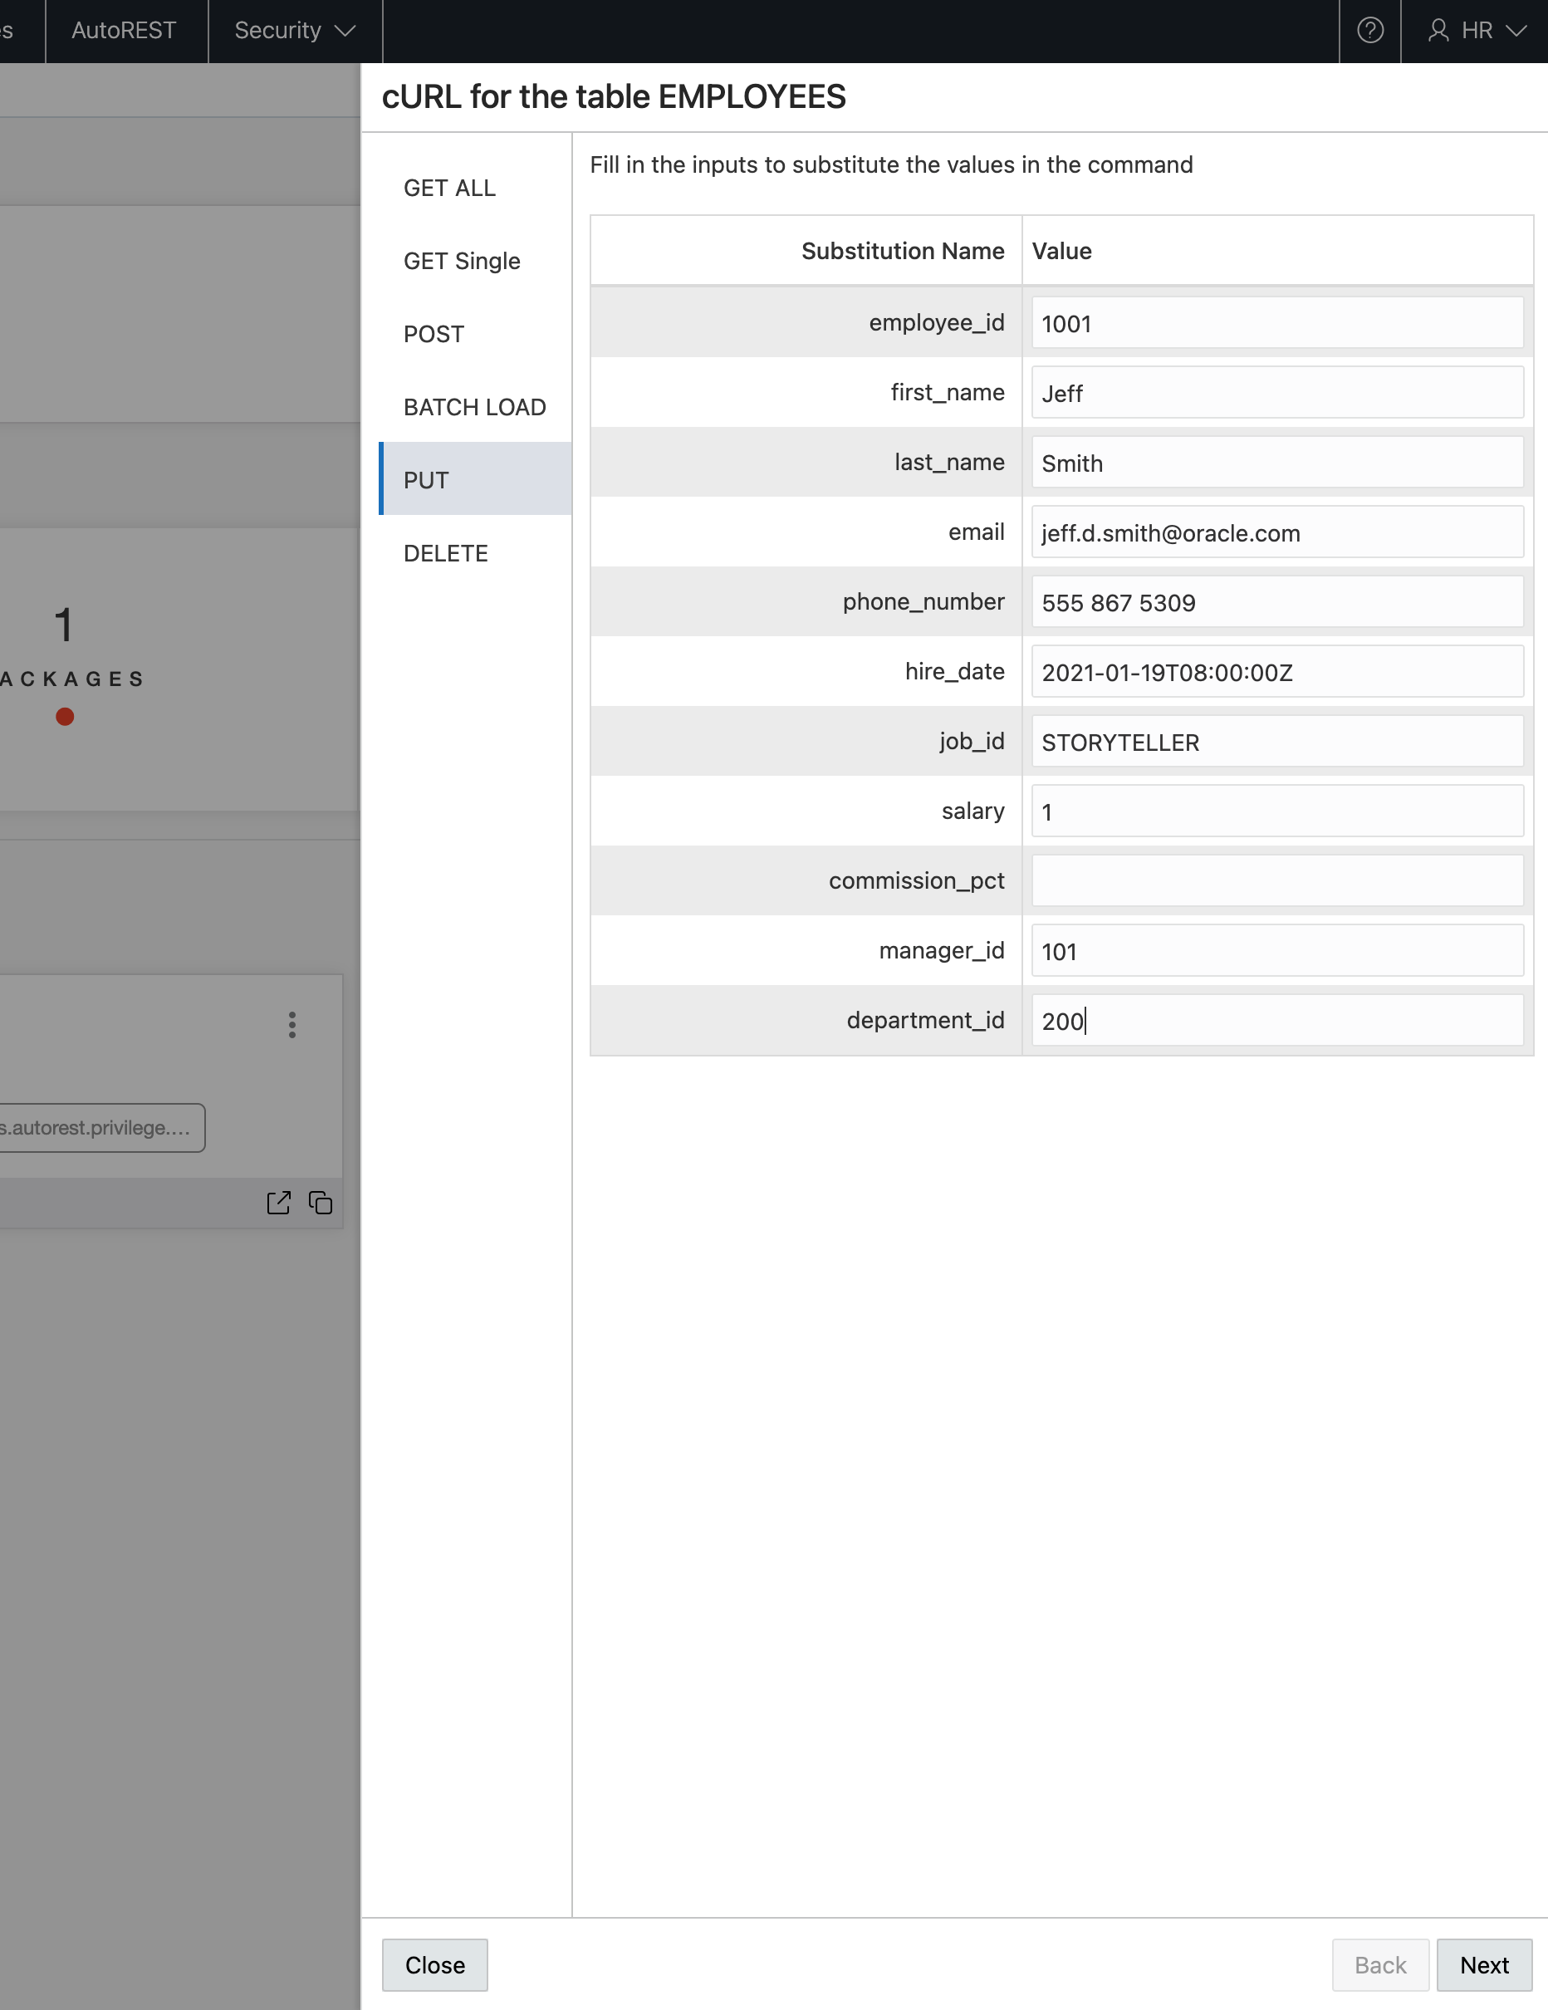
Task: Click the help question mark icon
Action: (1369, 32)
